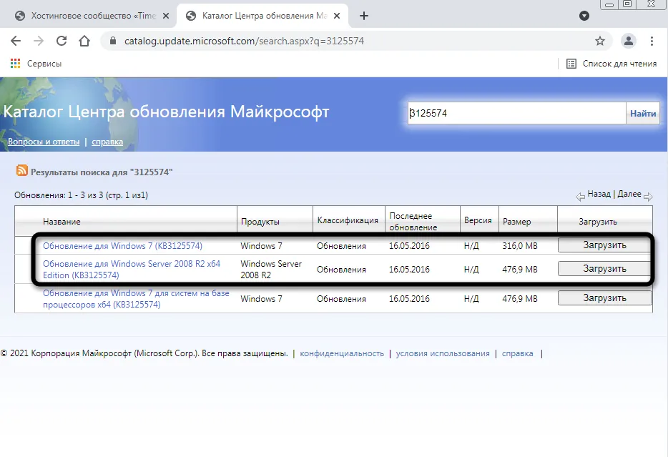Open the browser home page

84,41
